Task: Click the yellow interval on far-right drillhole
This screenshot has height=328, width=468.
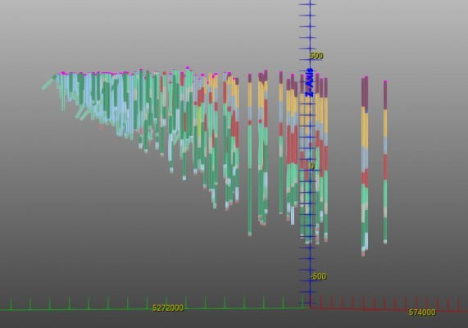Action: pos(385,123)
